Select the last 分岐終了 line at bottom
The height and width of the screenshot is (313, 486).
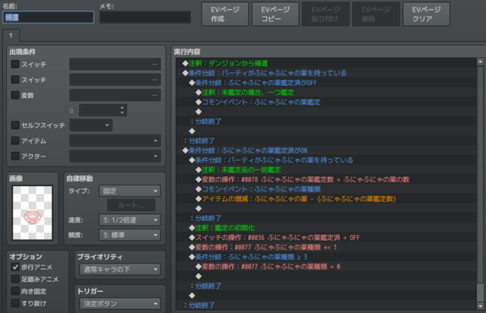point(326,305)
